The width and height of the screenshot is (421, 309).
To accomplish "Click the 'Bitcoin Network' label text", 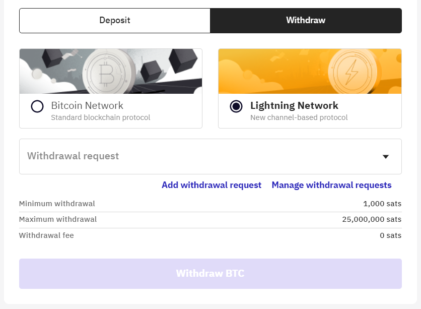I will [87, 105].
